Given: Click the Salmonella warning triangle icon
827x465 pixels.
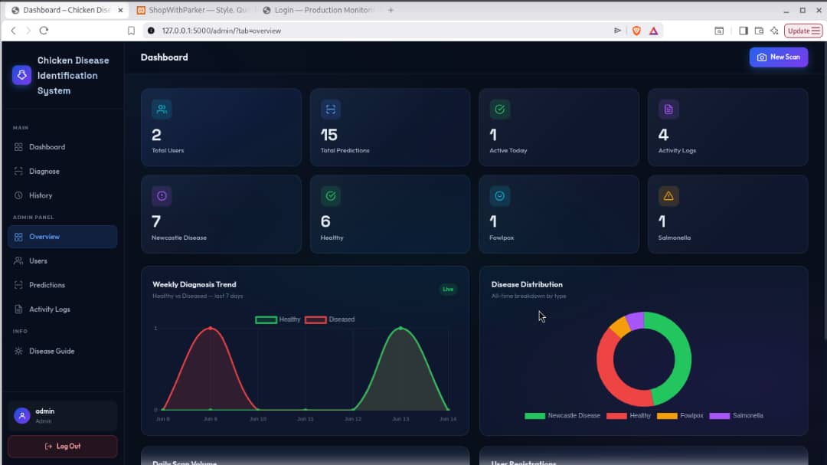Looking at the screenshot, I should pyautogui.click(x=668, y=196).
